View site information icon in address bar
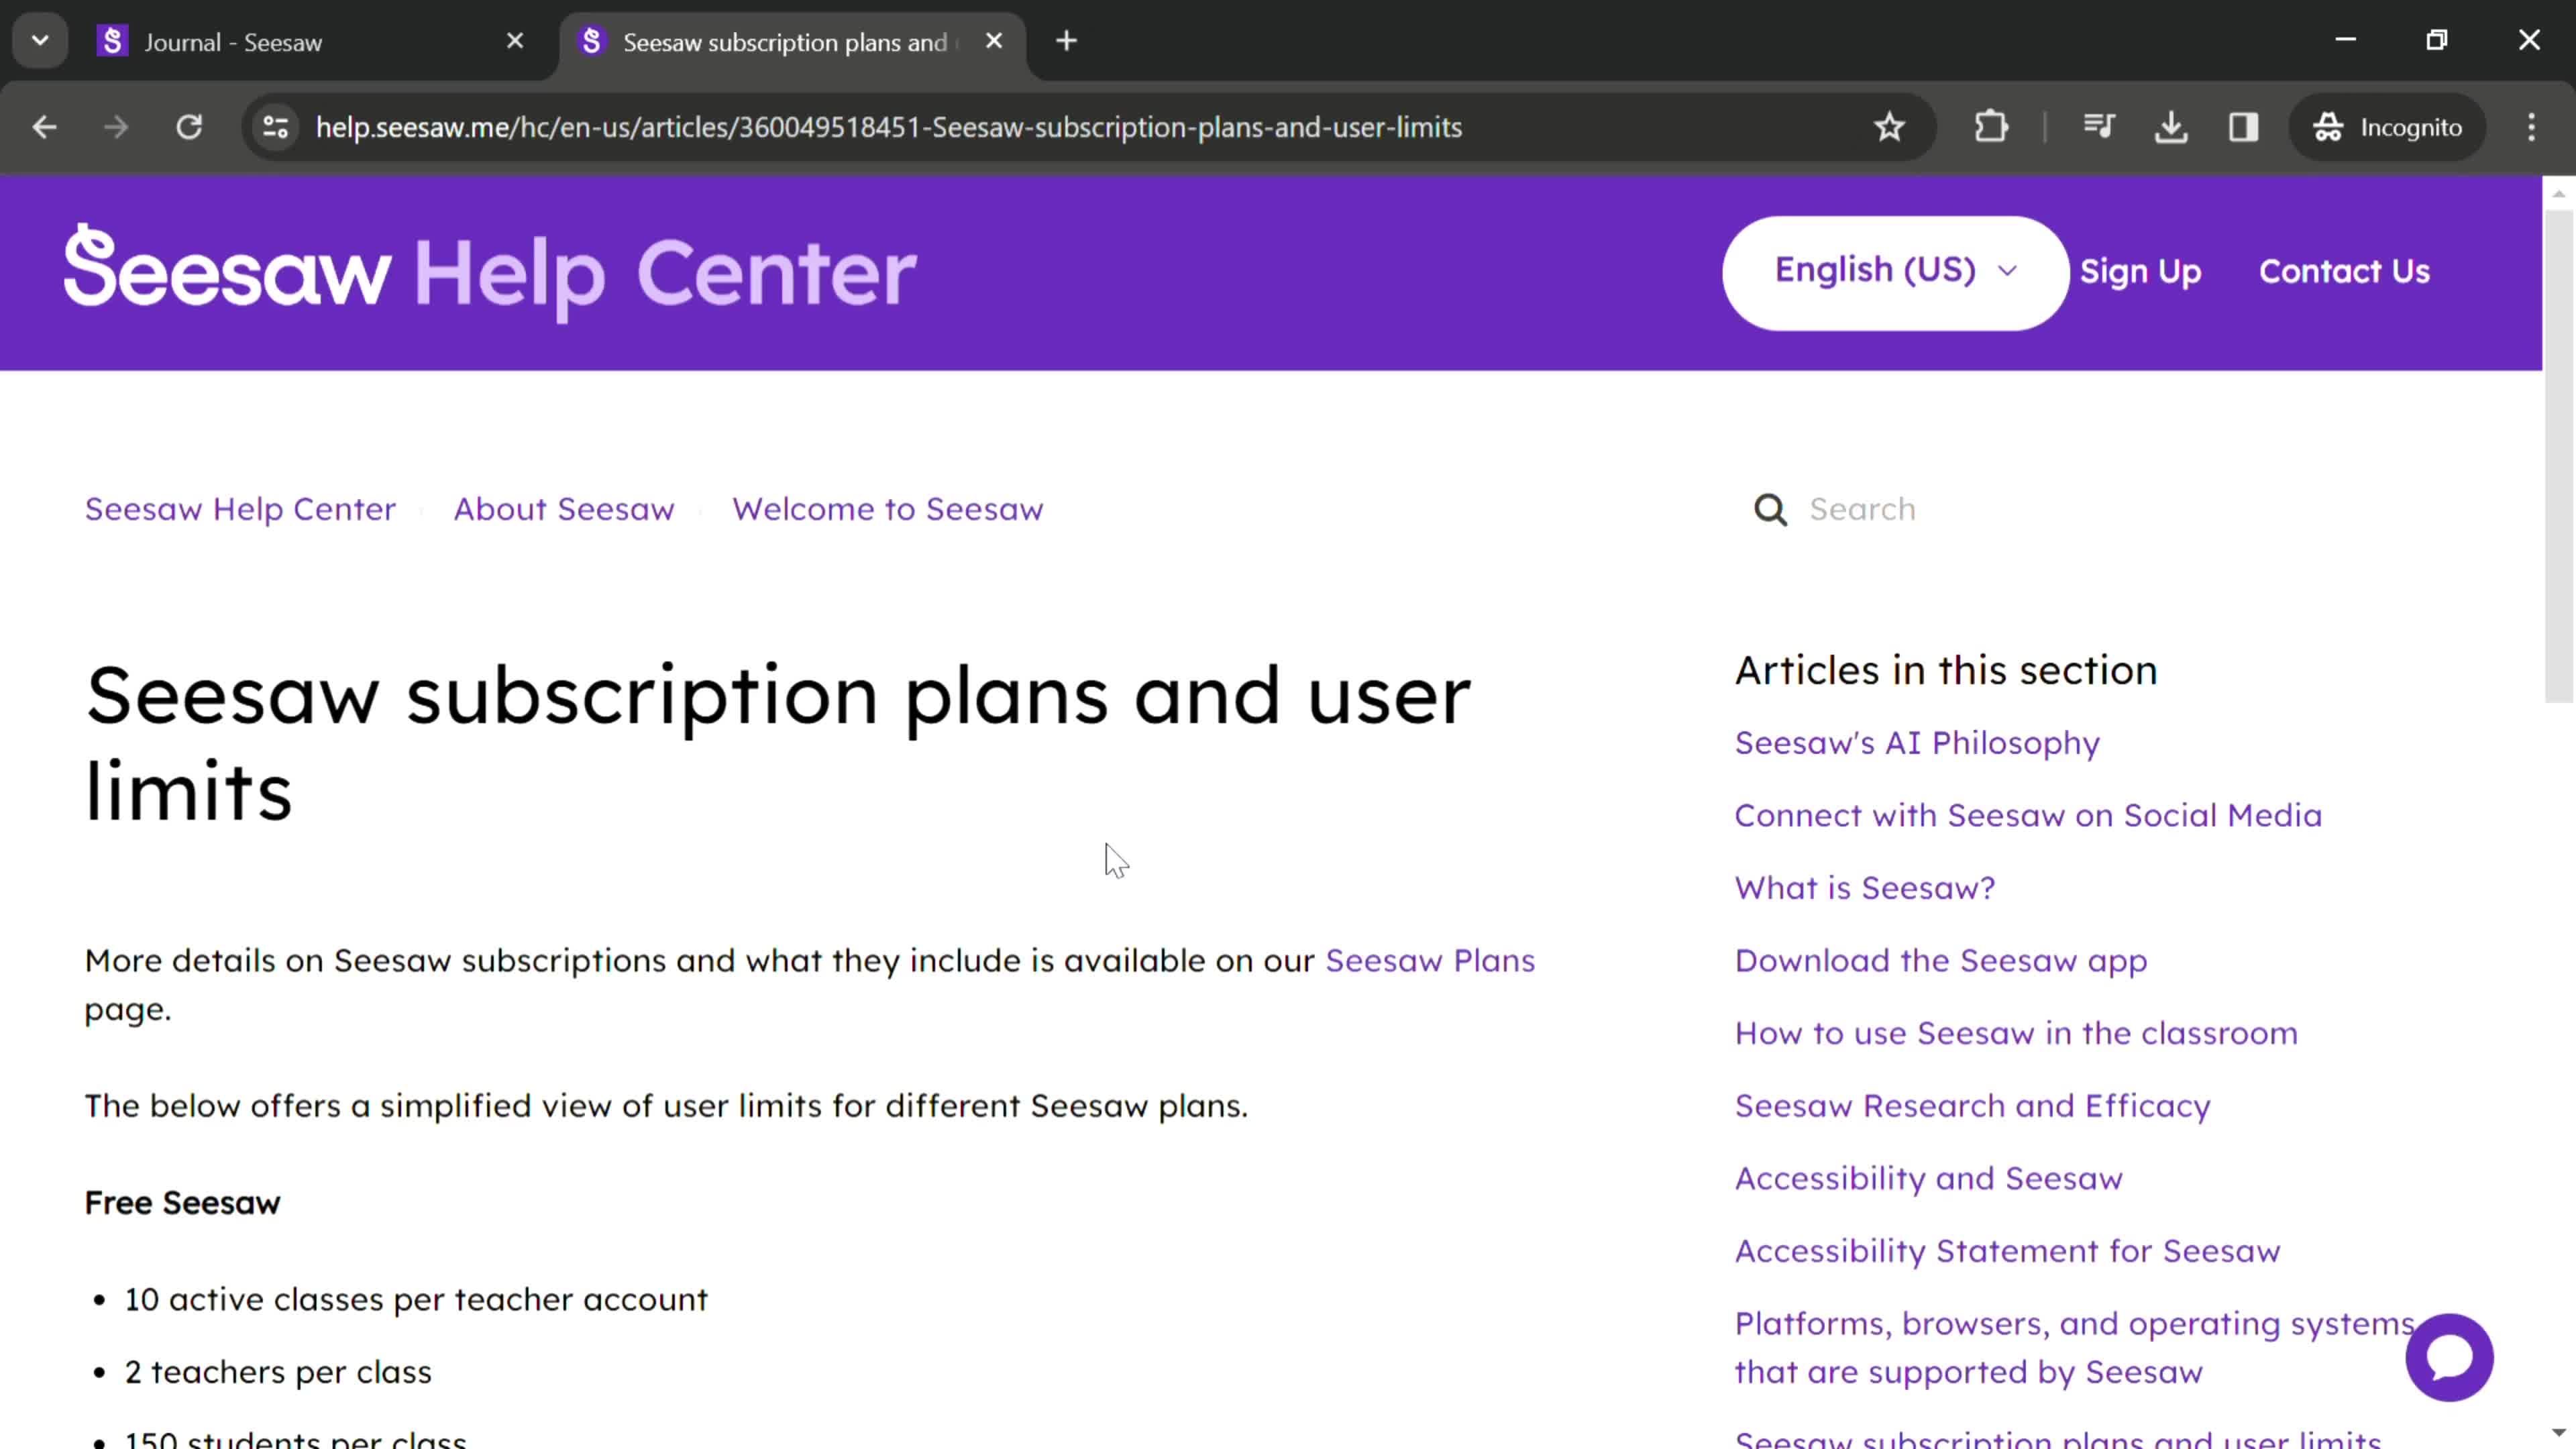The width and height of the screenshot is (2576, 1449). [x=275, y=127]
